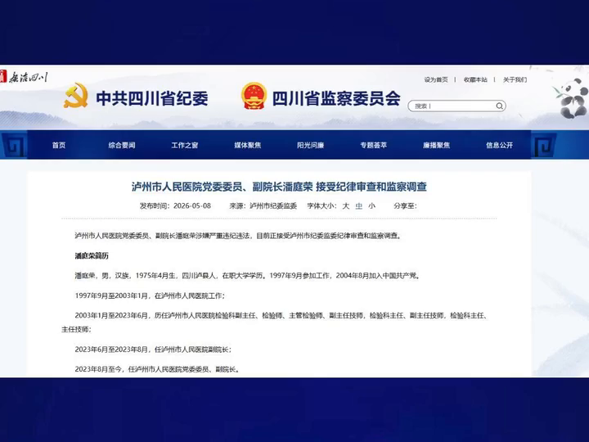
Task: Click the 收藏本站 link
Action: (475, 79)
